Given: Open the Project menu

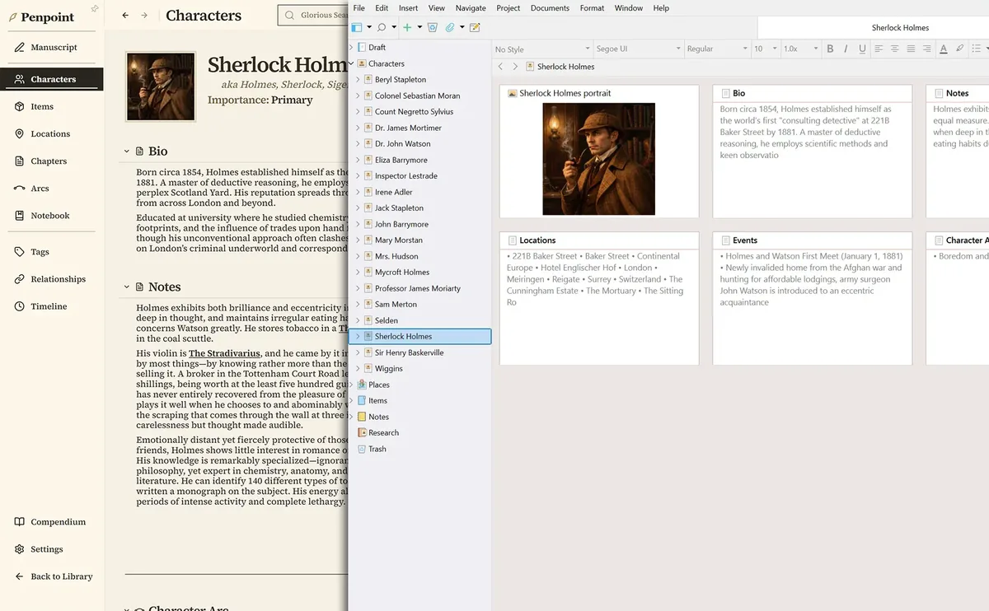Looking at the screenshot, I should 509,7.
